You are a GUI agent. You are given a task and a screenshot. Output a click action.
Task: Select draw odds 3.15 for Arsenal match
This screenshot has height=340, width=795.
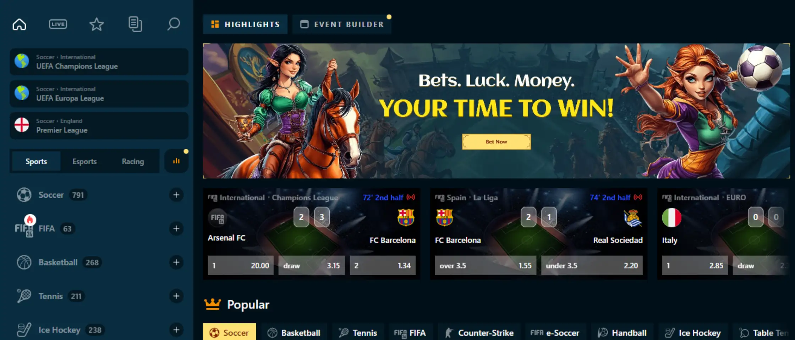(x=311, y=266)
